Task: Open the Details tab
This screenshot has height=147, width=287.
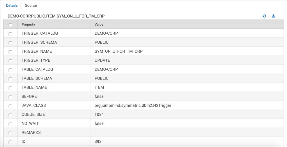Action: (12, 6)
